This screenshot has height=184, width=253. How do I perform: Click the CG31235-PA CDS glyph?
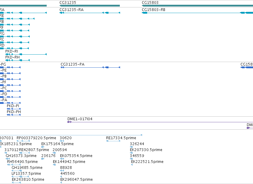tap(90, 67)
